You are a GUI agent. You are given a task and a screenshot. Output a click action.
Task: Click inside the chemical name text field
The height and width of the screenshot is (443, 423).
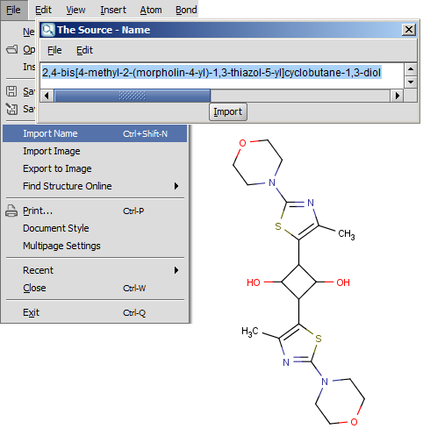[x=222, y=75]
